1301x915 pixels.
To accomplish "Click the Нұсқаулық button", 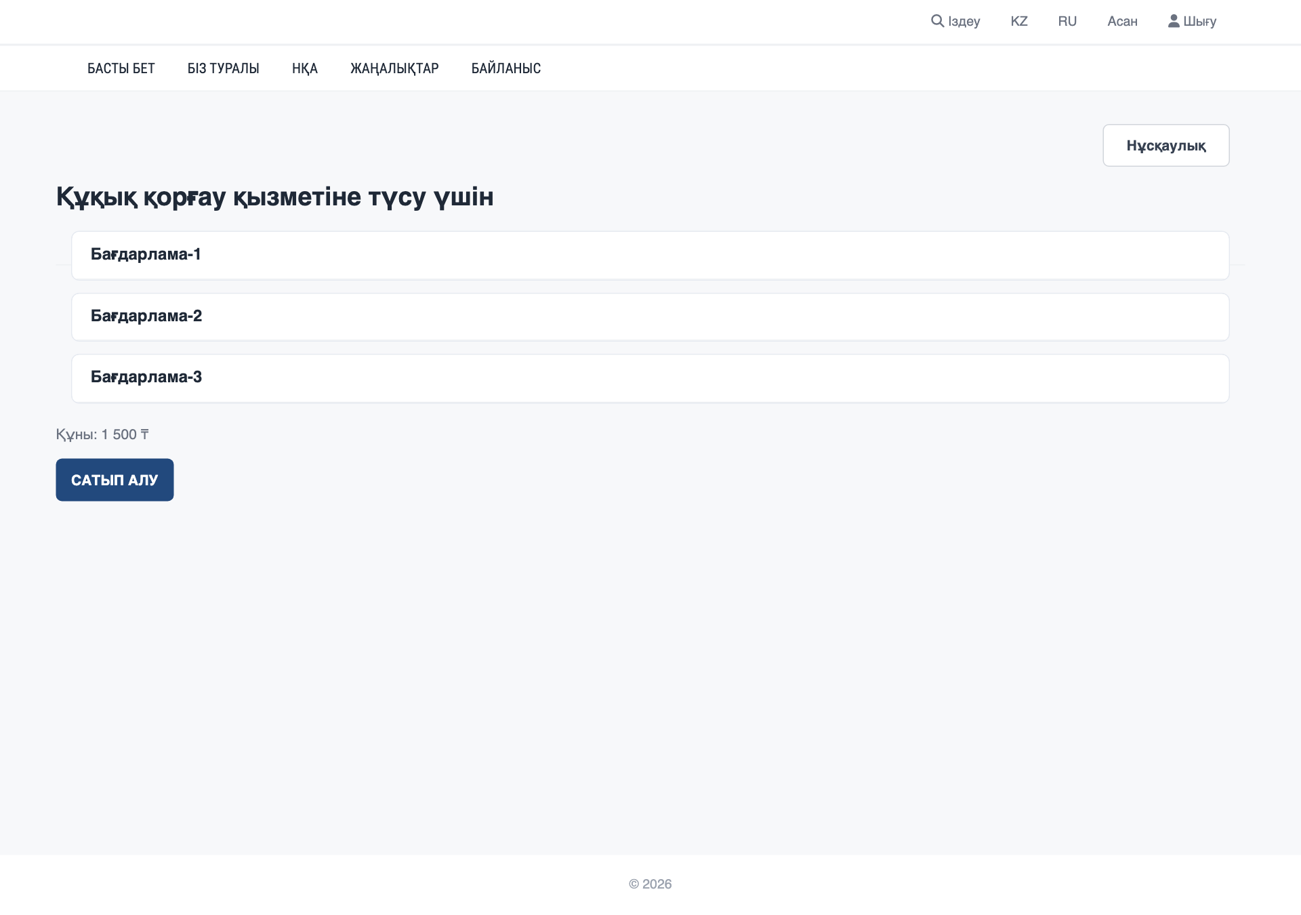I will [1166, 145].
